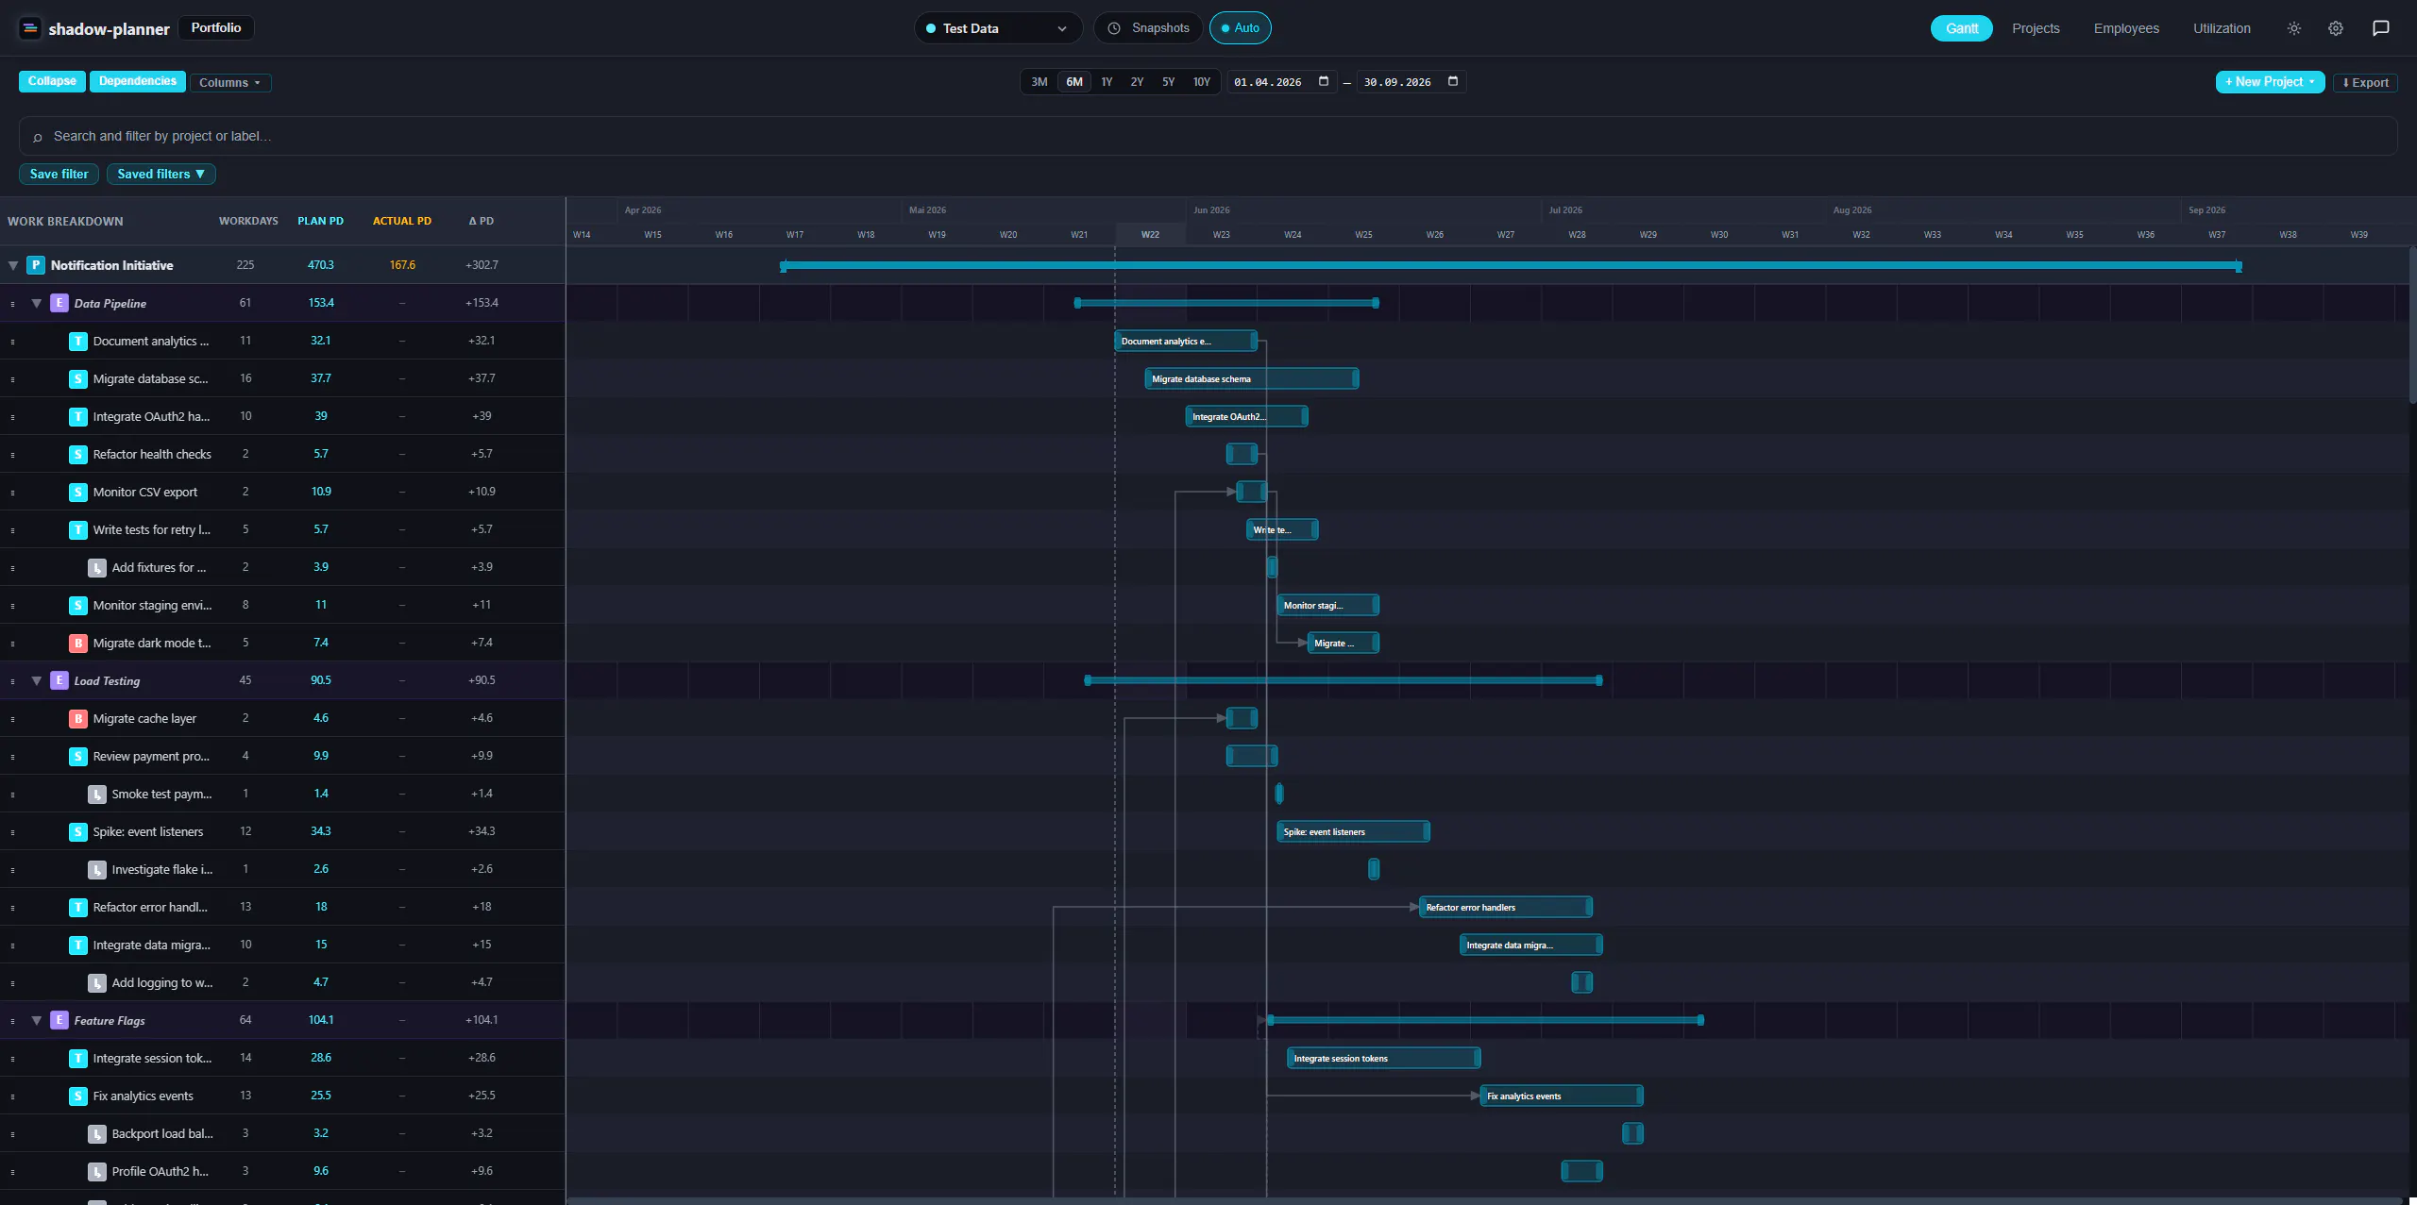The height and width of the screenshot is (1205, 2417).
Task: Click the E epic icon of Feature Flags
Action: [x=59, y=1020]
